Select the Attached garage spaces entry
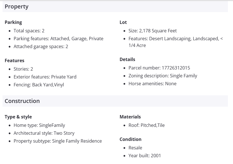The height and width of the screenshot is (164, 233). (x=41, y=46)
